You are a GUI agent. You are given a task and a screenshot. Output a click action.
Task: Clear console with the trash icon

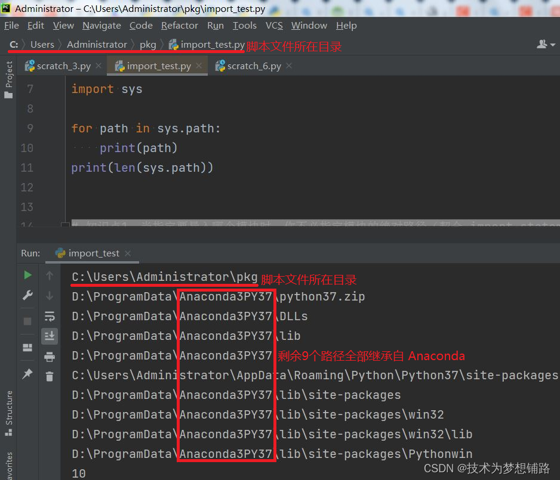50,376
